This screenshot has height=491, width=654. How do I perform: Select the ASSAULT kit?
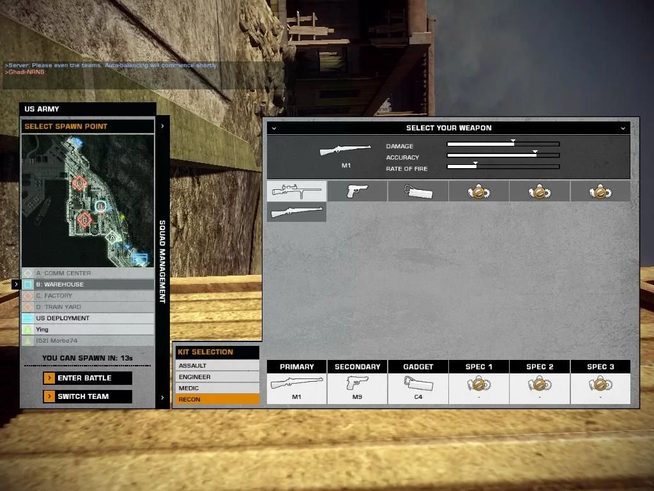click(217, 365)
